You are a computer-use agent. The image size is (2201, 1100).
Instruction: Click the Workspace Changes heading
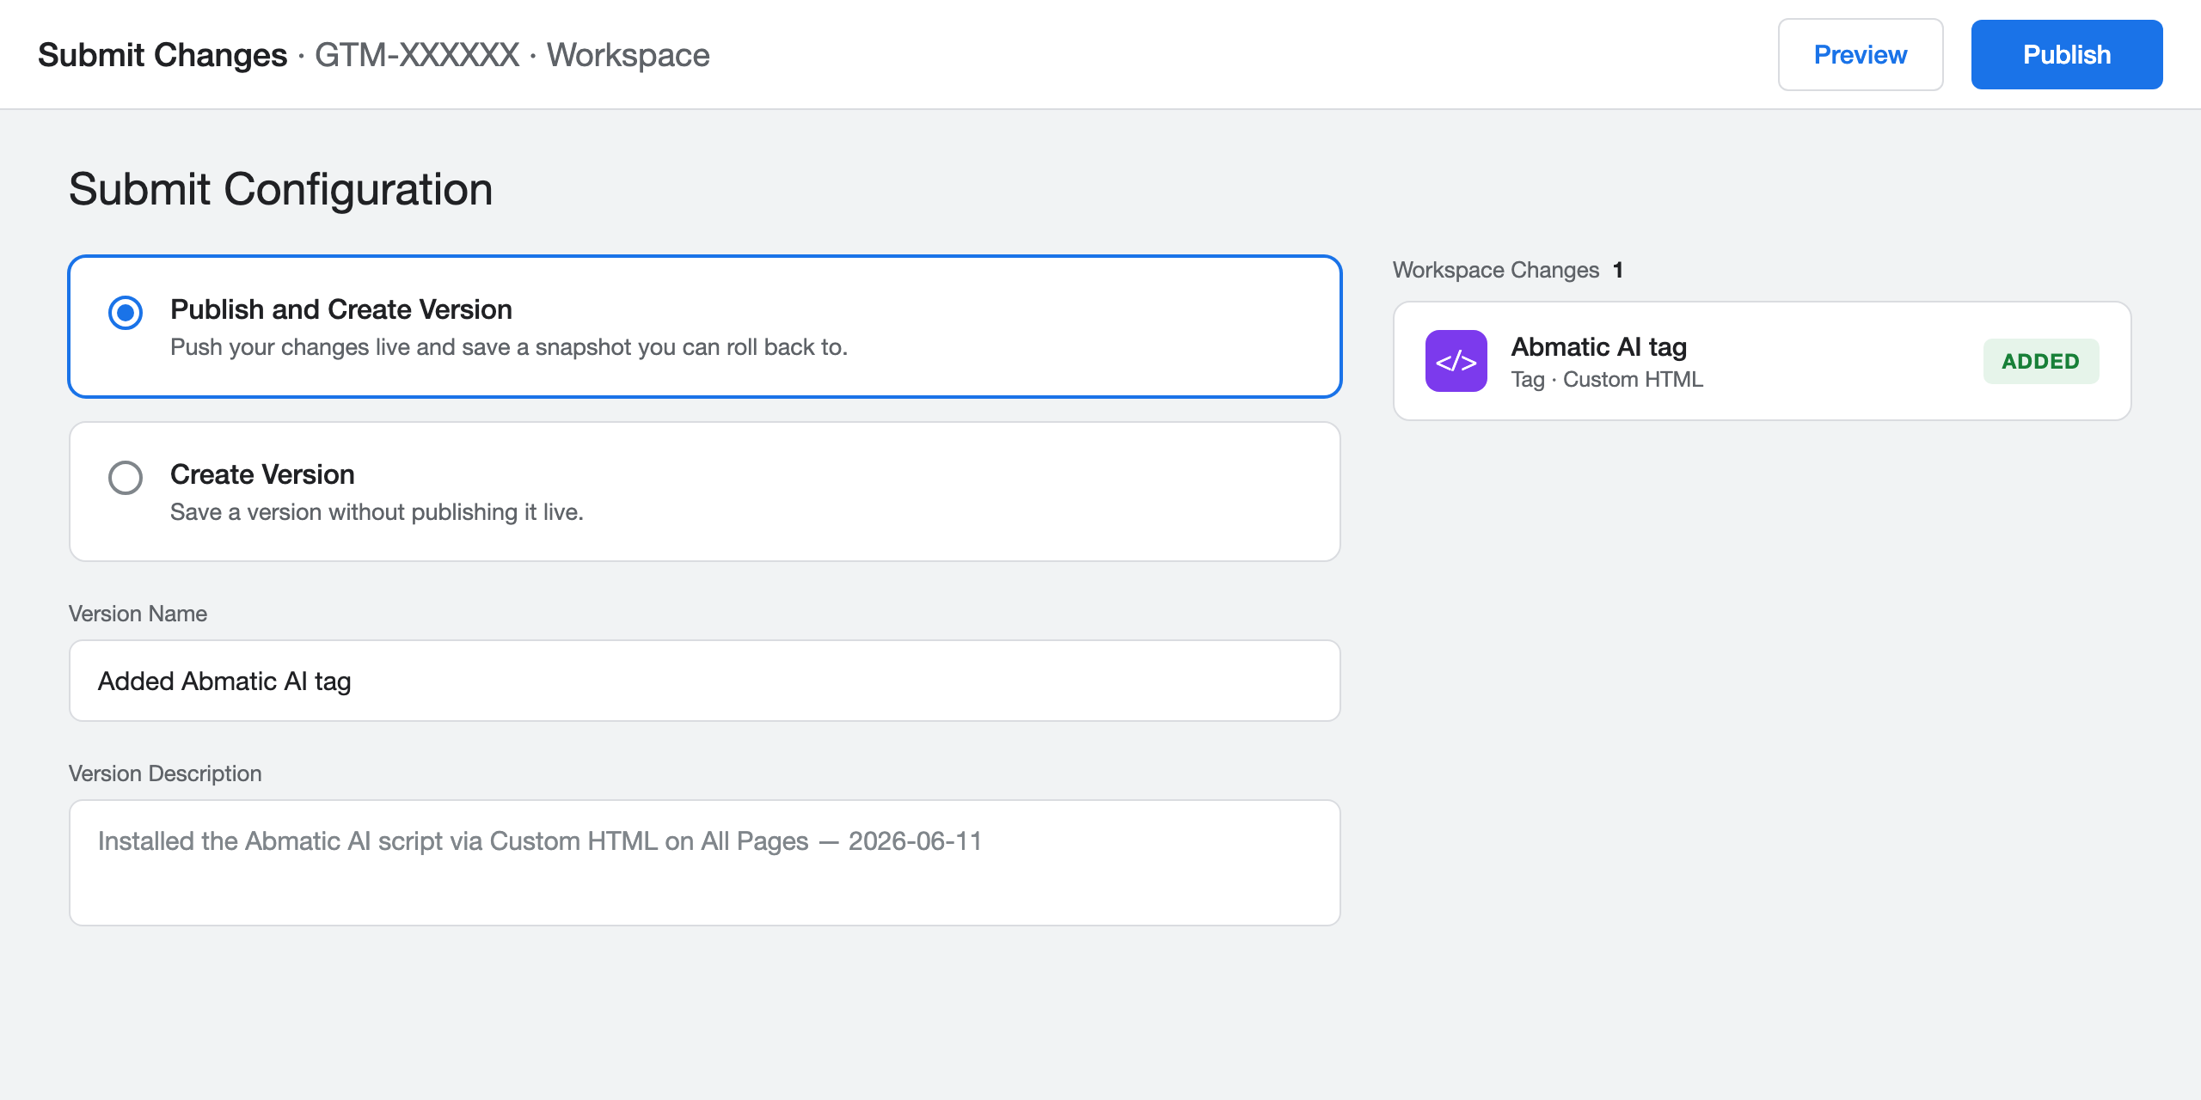[1496, 270]
